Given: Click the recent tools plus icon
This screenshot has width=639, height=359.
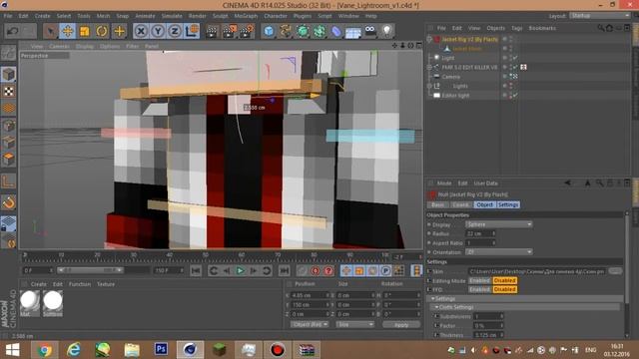Looking at the screenshot, I should [119, 31].
